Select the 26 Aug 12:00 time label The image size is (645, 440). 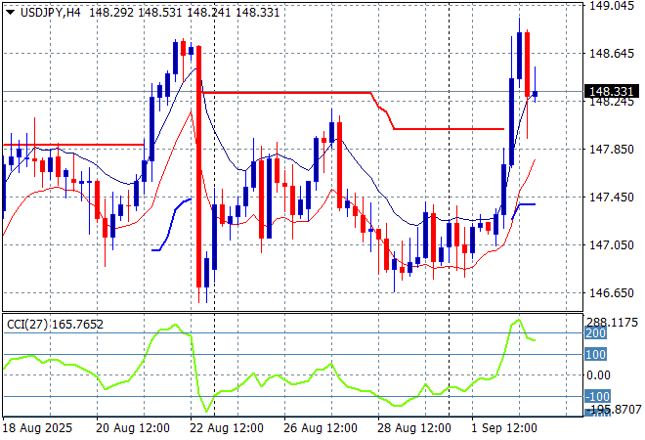319,428
